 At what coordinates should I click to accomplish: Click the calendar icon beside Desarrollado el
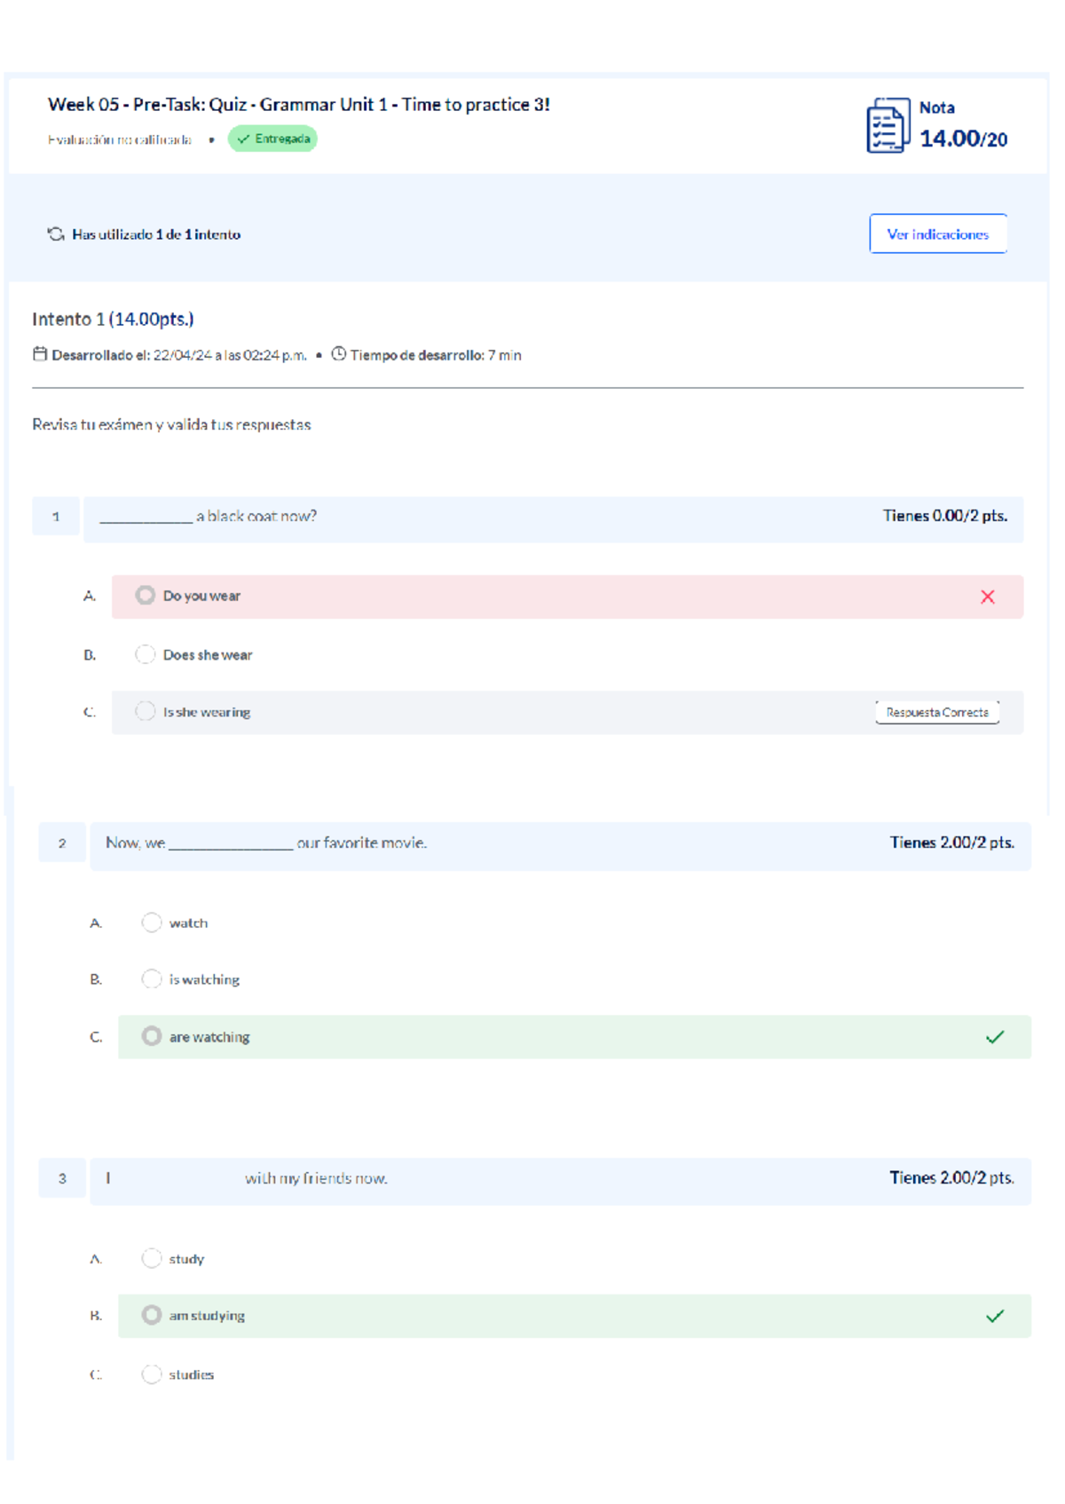(x=40, y=354)
